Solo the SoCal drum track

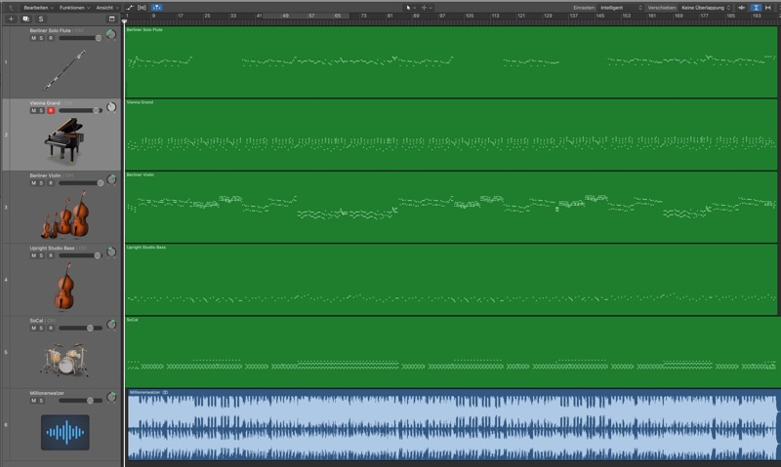coord(41,329)
